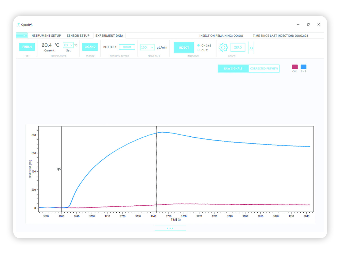This screenshot has width=340, height=255.
Task: Select the CH 1+2 injection option
Action: pos(199,45)
